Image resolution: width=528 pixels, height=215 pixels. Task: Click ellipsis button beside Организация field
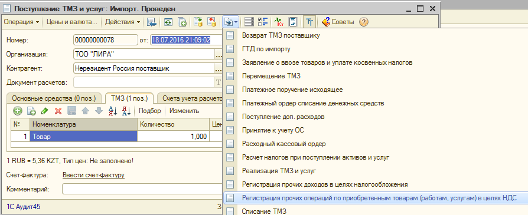click(219, 54)
